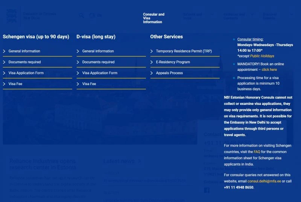The image size is (301, 202).
Task: Open E-Residency Program page
Action: tap(185, 62)
